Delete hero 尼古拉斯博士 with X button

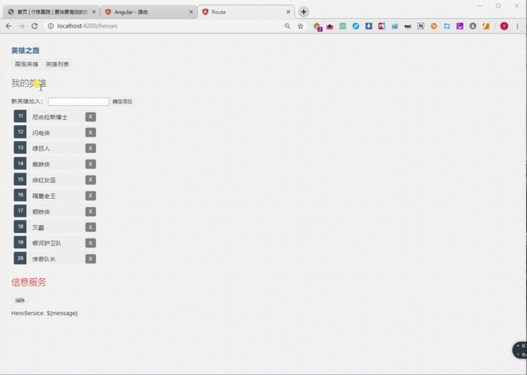(90, 117)
